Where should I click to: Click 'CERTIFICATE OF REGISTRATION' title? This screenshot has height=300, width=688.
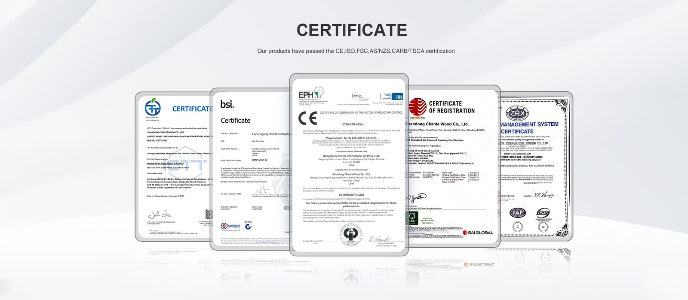point(451,107)
